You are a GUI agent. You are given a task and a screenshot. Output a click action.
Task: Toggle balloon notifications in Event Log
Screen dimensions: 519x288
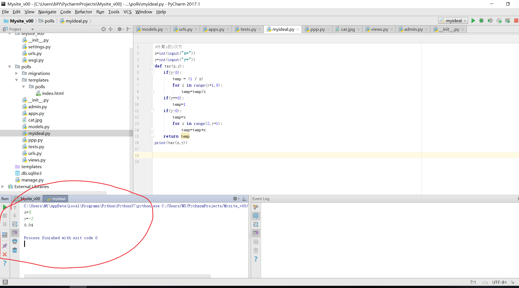pos(256,216)
